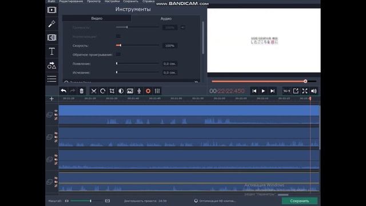Split clip with the scissors tool
The height and width of the screenshot is (206, 366).
pos(94,91)
